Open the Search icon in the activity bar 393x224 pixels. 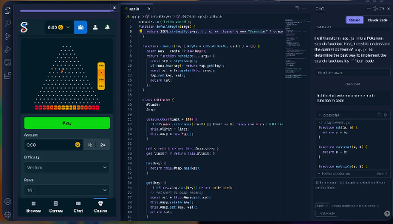[8, 24]
